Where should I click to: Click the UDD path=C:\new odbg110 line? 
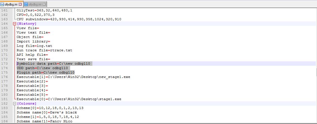tap(42, 68)
